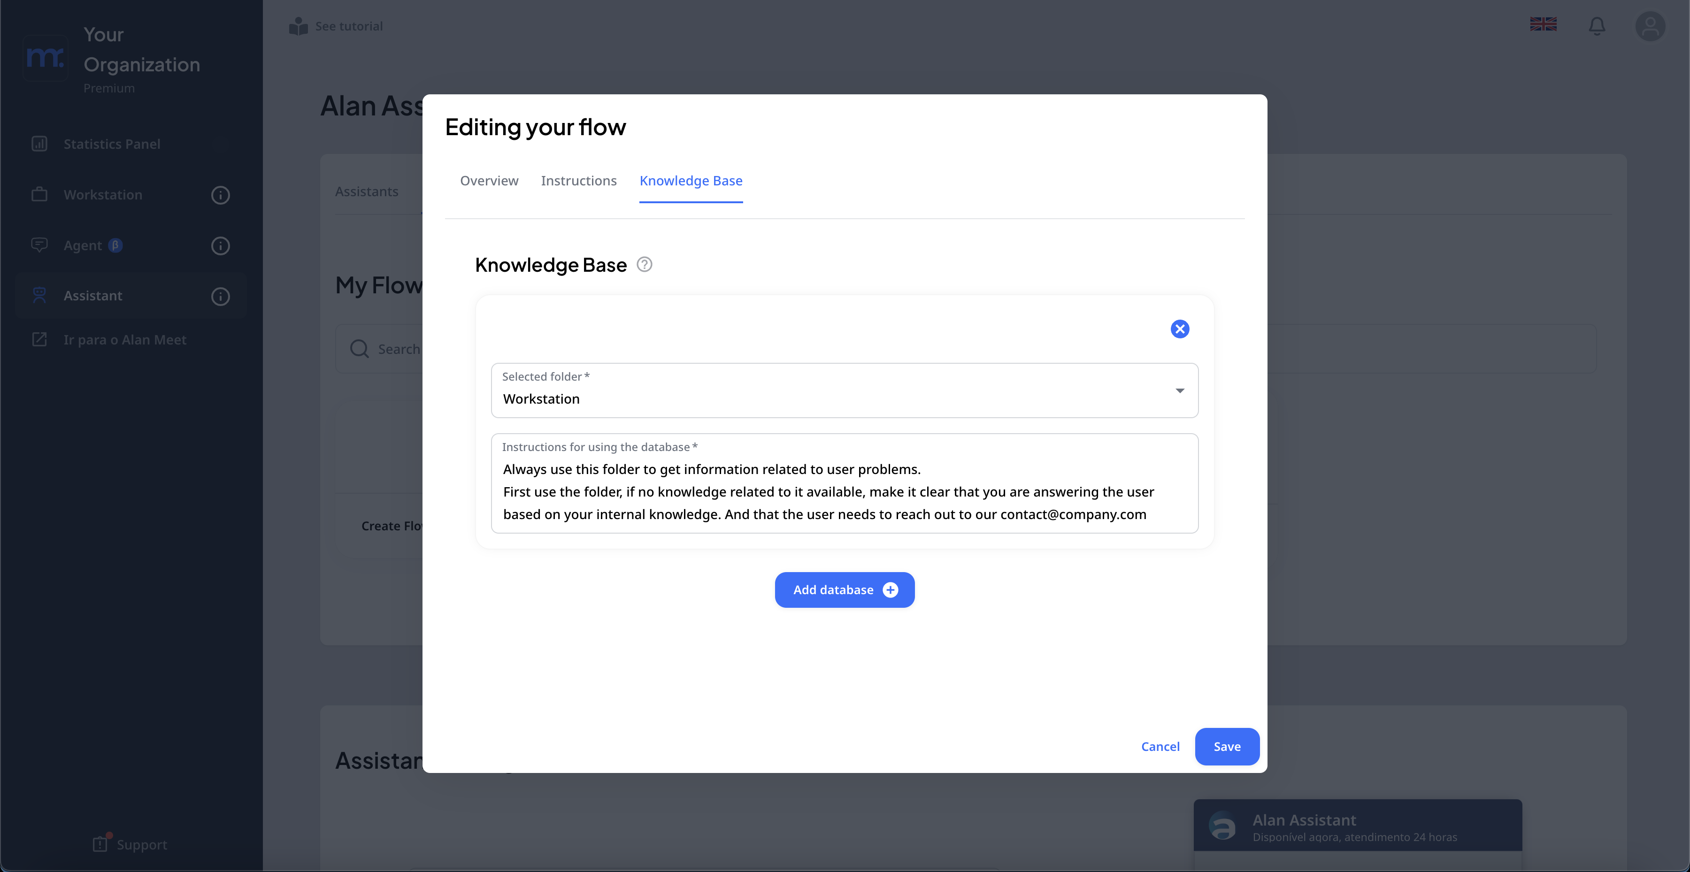1690x872 pixels.
Task: Switch to the Overview tab
Action: 489,180
